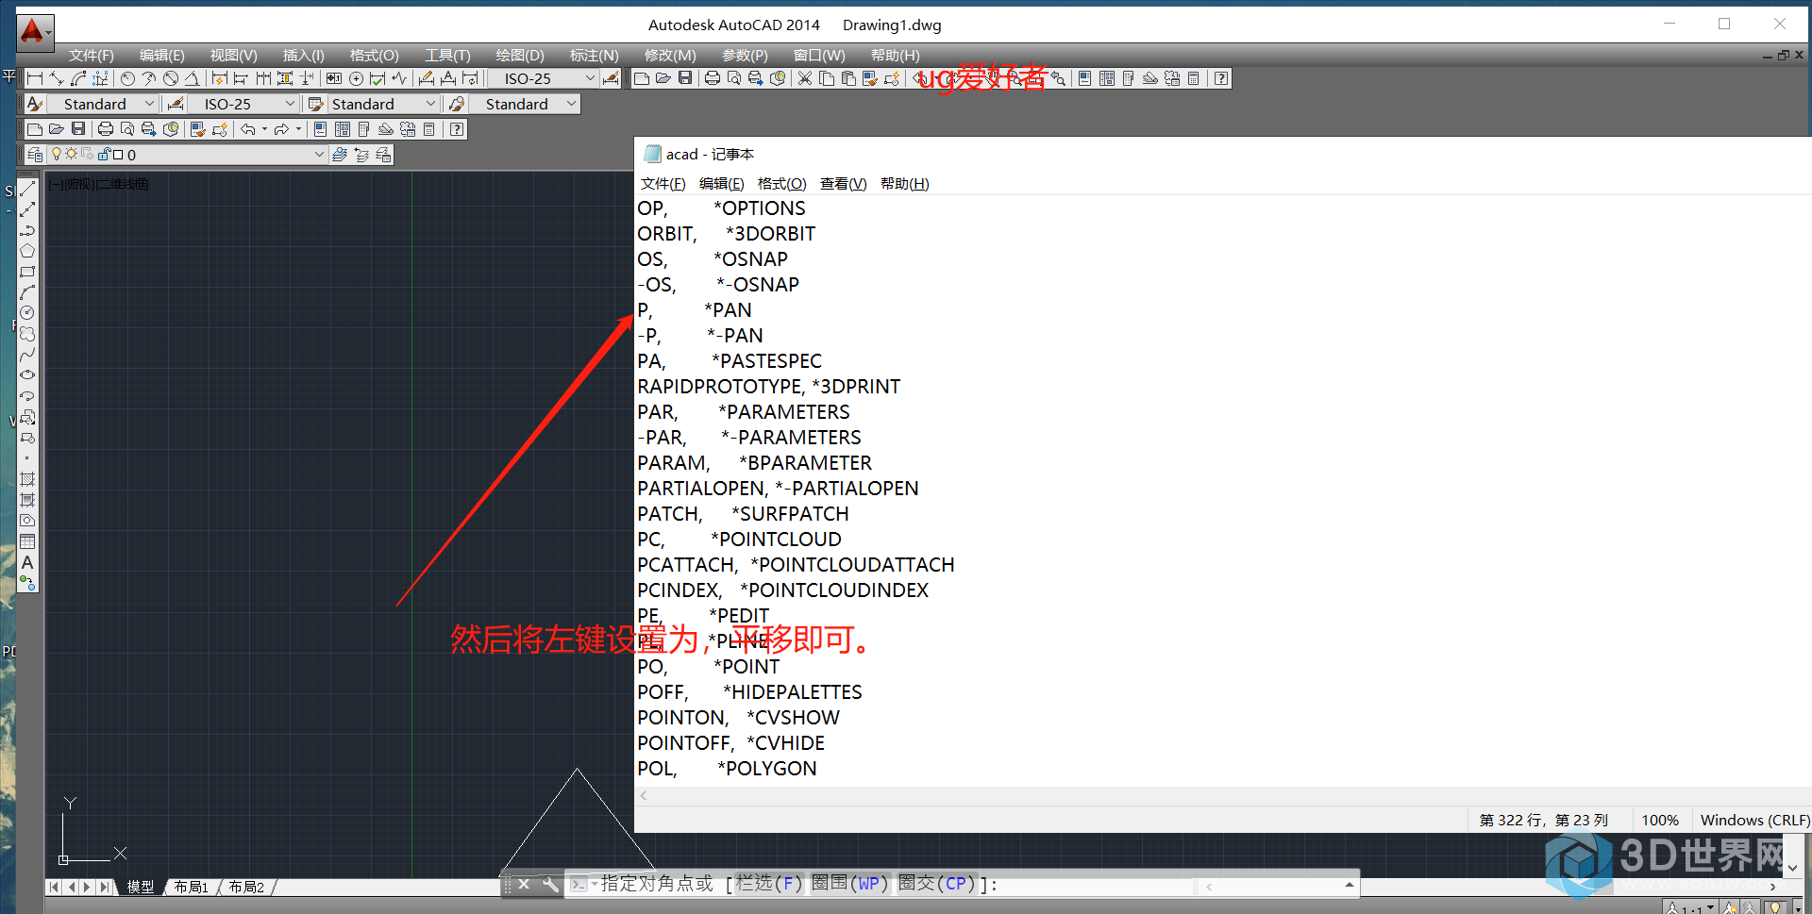Open the AutoCAD 标注(N) menu
Image resolution: width=1812 pixels, height=914 pixels.
coord(595,56)
